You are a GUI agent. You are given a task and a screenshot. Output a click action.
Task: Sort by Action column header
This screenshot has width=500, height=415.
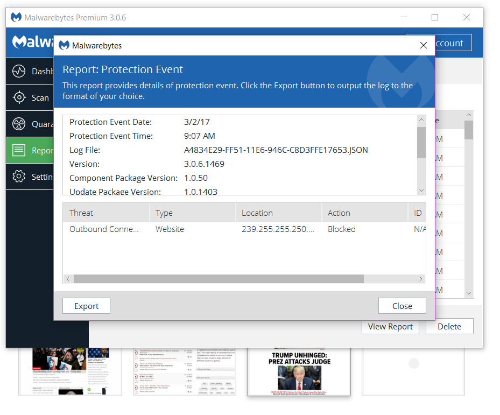[365, 213]
